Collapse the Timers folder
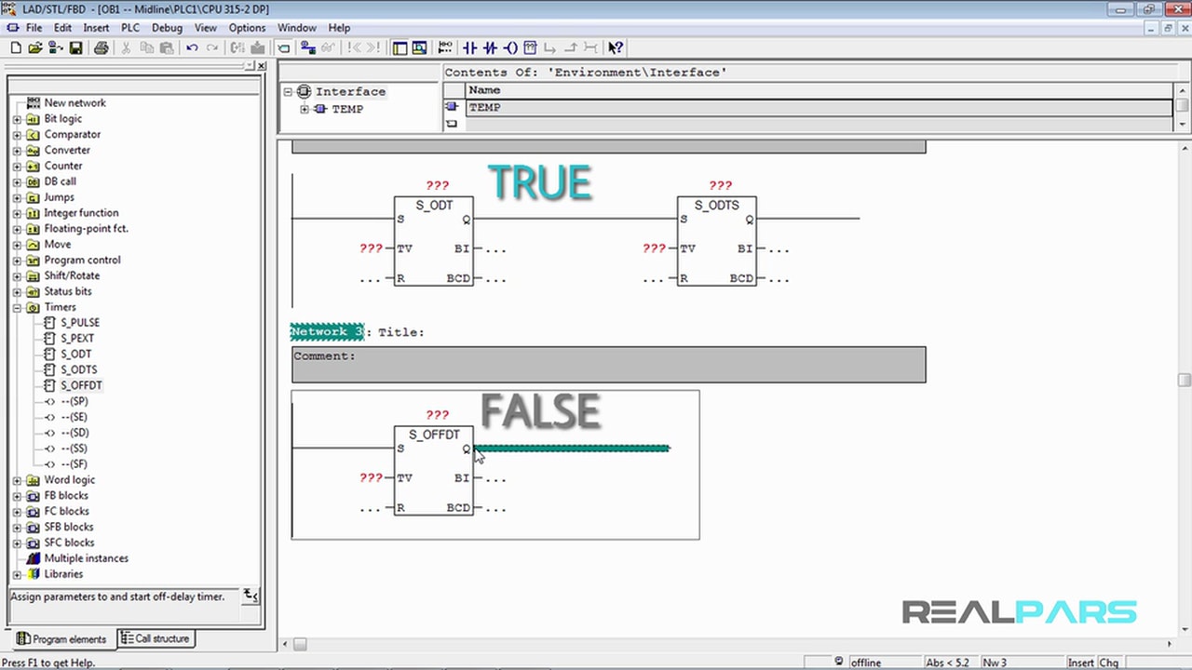This screenshot has height=670, width=1192. click(17, 307)
